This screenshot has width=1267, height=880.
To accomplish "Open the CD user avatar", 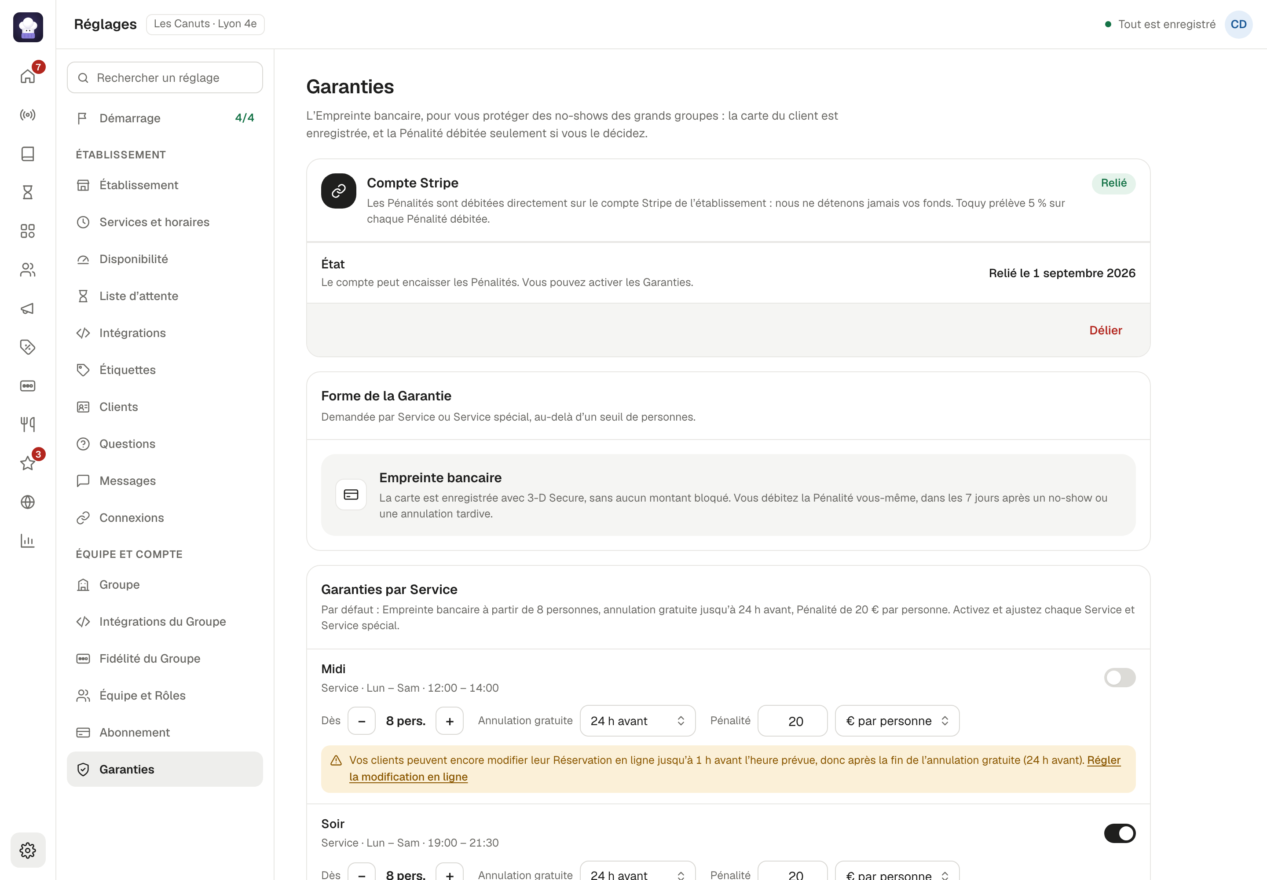I will coord(1238,24).
